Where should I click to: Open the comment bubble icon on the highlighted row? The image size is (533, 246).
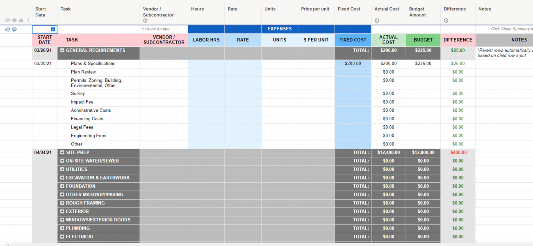[x=15, y=29]
